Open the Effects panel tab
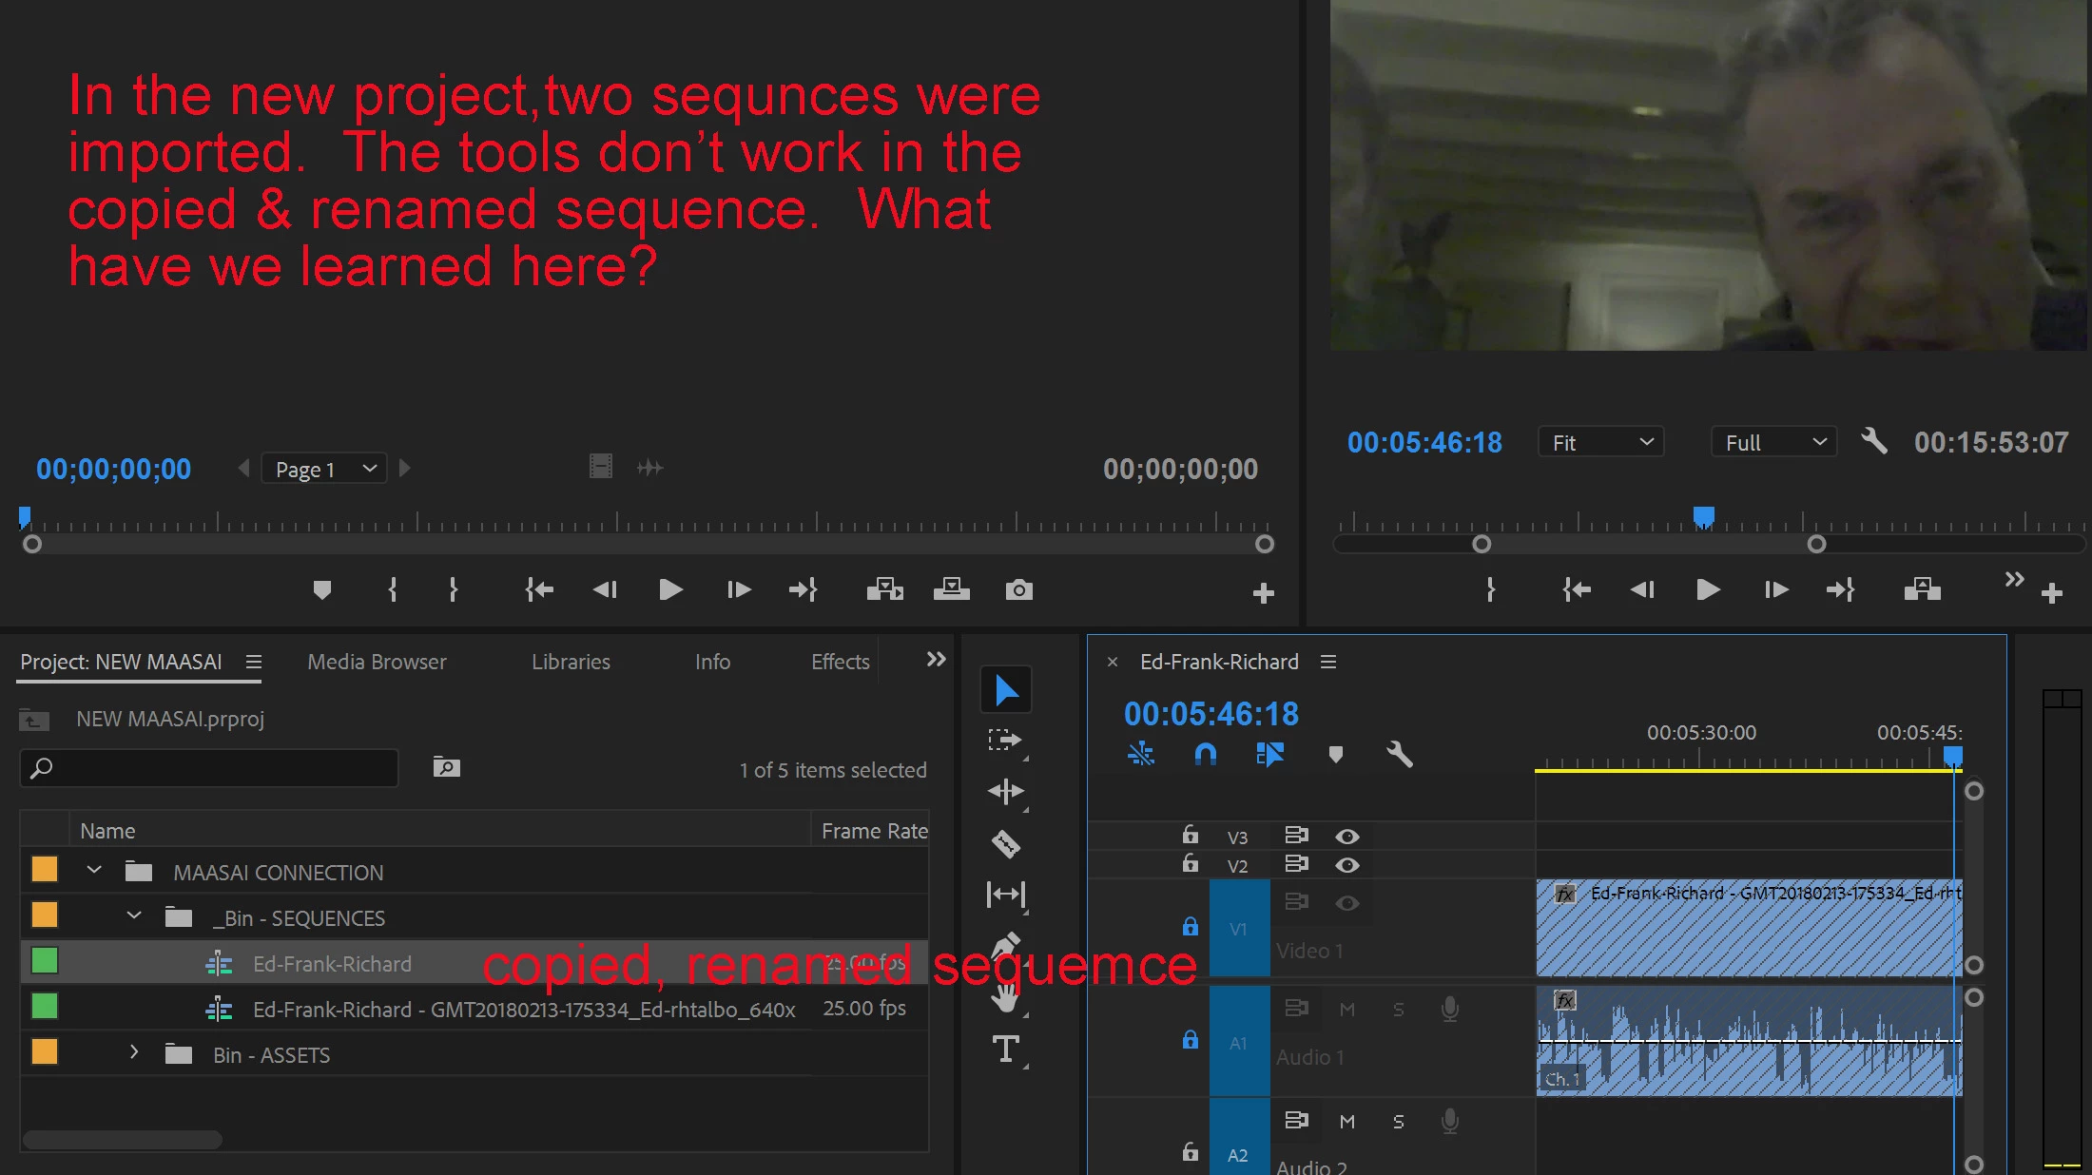 click(x=840, y=662)
